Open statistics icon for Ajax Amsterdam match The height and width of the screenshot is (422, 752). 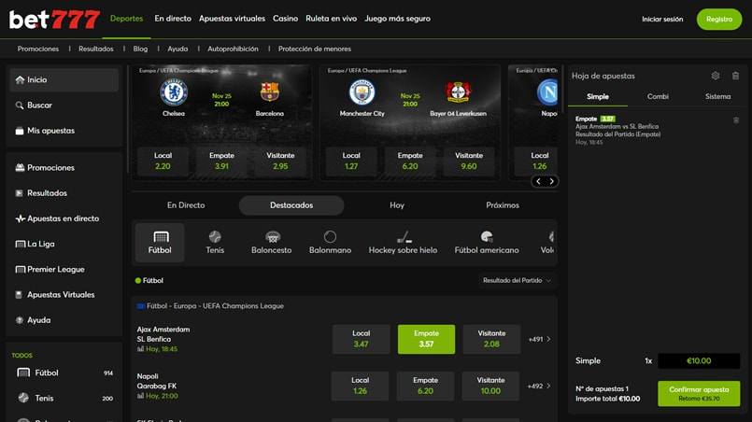(x=140, y=349)
